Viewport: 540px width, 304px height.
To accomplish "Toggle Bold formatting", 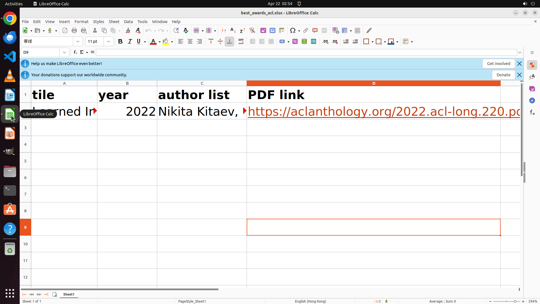I will pos(120,42).
